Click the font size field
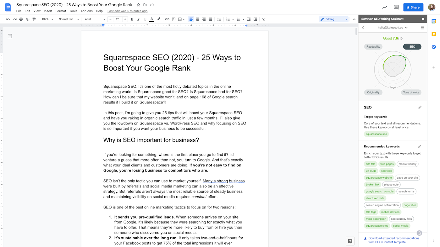The image size is (440, 247). [x=118, y=19]
